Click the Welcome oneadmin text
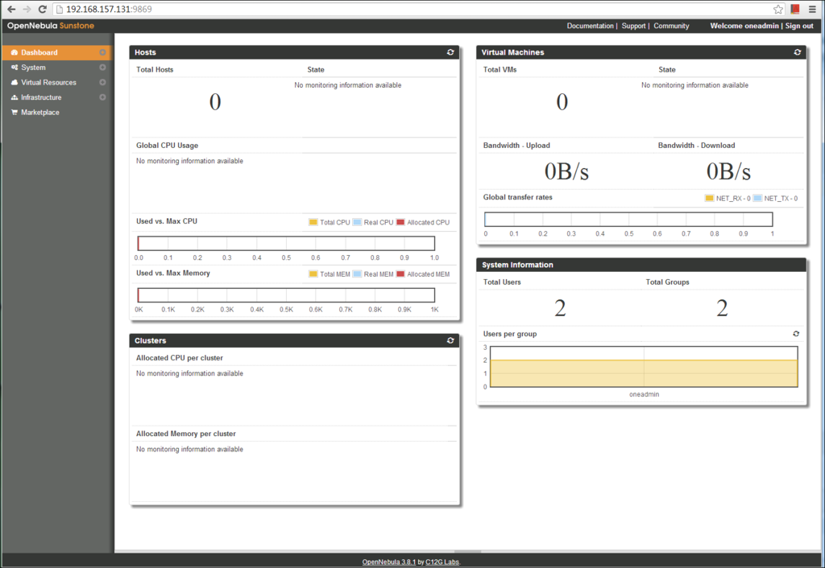The image size is (825, 568). (x=744, y=26)
